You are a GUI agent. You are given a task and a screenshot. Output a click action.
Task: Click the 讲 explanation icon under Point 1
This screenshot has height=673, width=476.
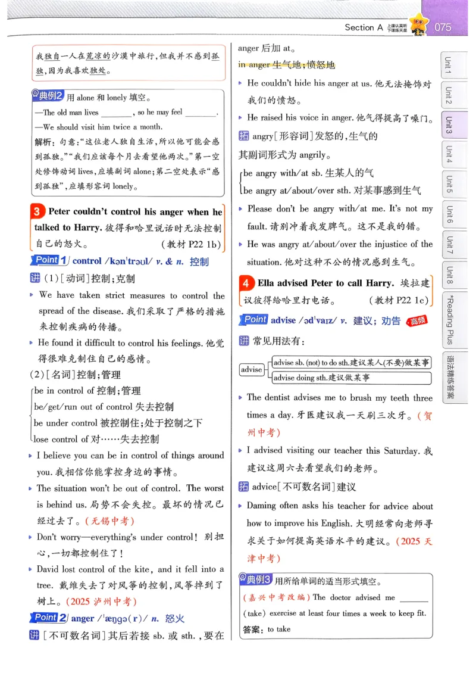click(x=36, y=277)
